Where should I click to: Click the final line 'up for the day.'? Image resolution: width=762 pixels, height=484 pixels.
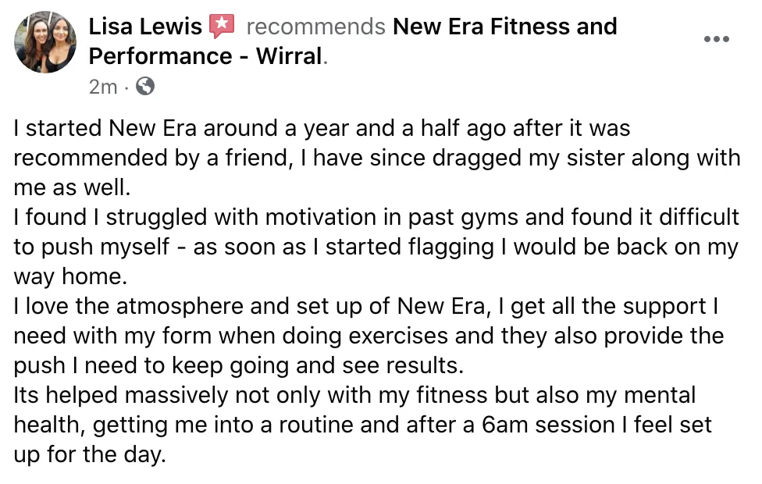tap(90, 454)
